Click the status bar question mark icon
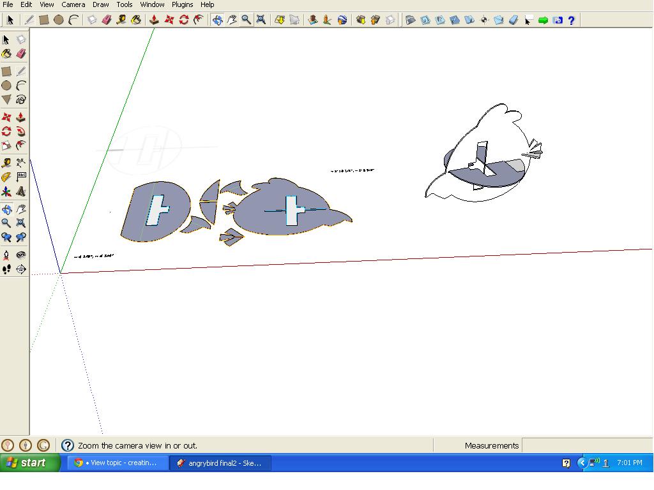 coord(68,445)
